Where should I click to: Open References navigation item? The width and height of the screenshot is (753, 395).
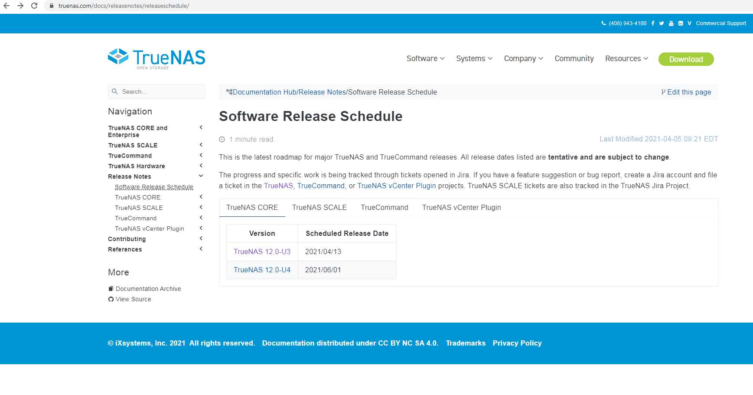[x=125, y=249]
